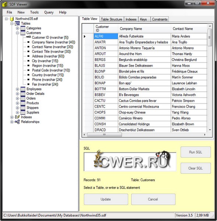The image size is (217, 221).
Task: Expand the Products table node
Action: point(17,103)
